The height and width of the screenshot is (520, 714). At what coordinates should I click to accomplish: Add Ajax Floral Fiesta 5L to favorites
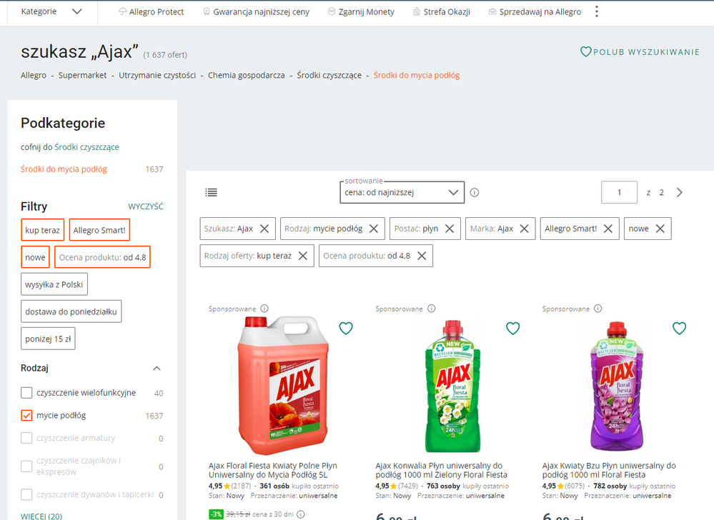[346, 328]
